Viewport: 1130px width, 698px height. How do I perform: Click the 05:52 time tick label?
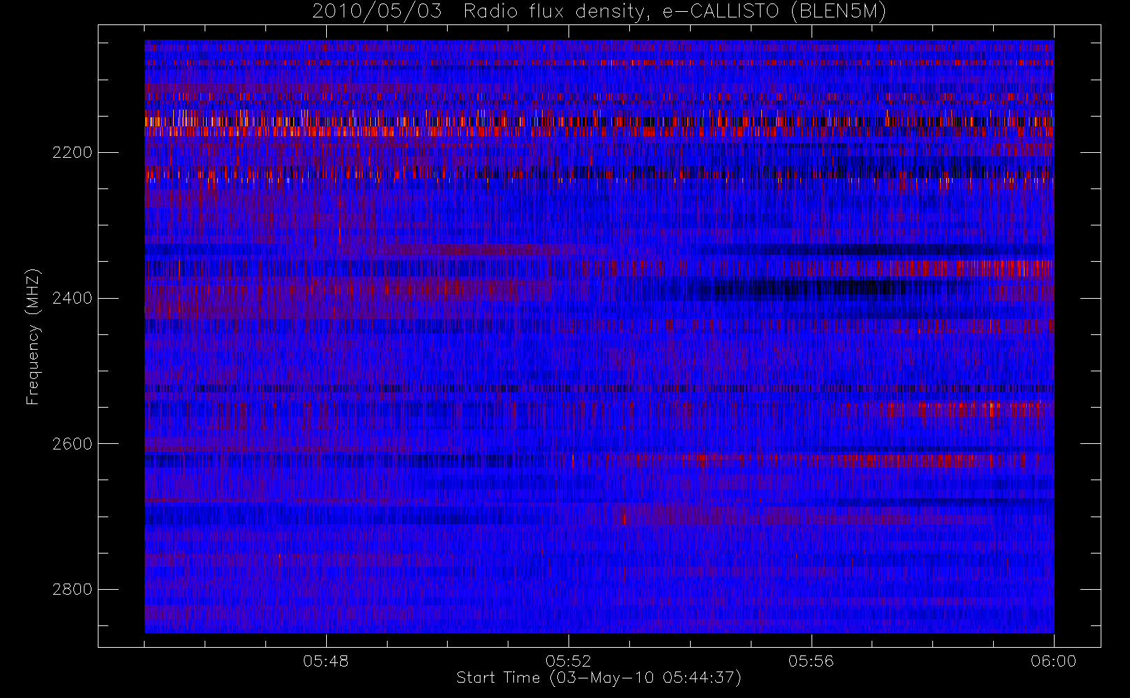(x=568, y=661)
